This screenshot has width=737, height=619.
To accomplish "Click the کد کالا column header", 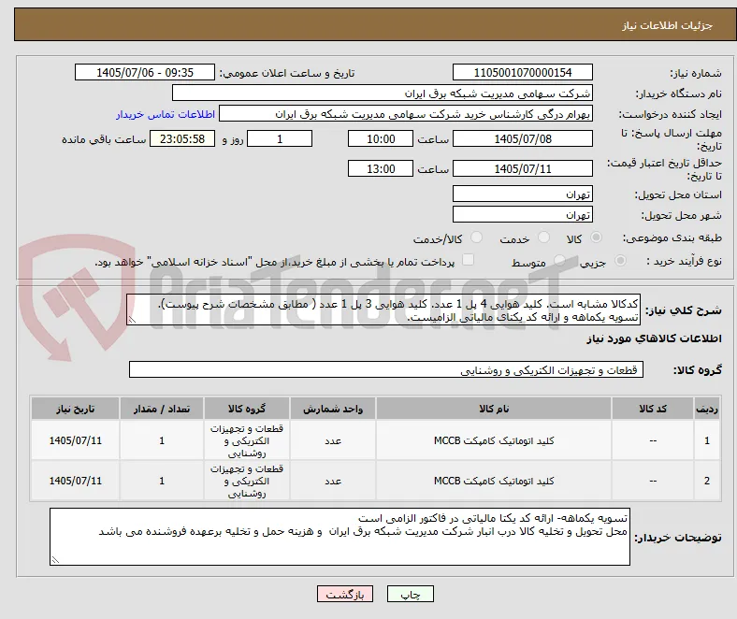I will [653, 409].
